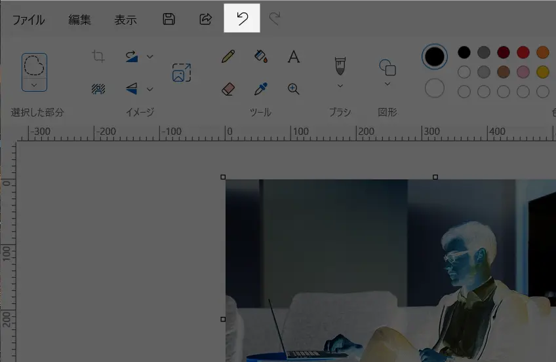
Task: Pick the gold yellow color swatch
Action: click(x=543, y=72)
